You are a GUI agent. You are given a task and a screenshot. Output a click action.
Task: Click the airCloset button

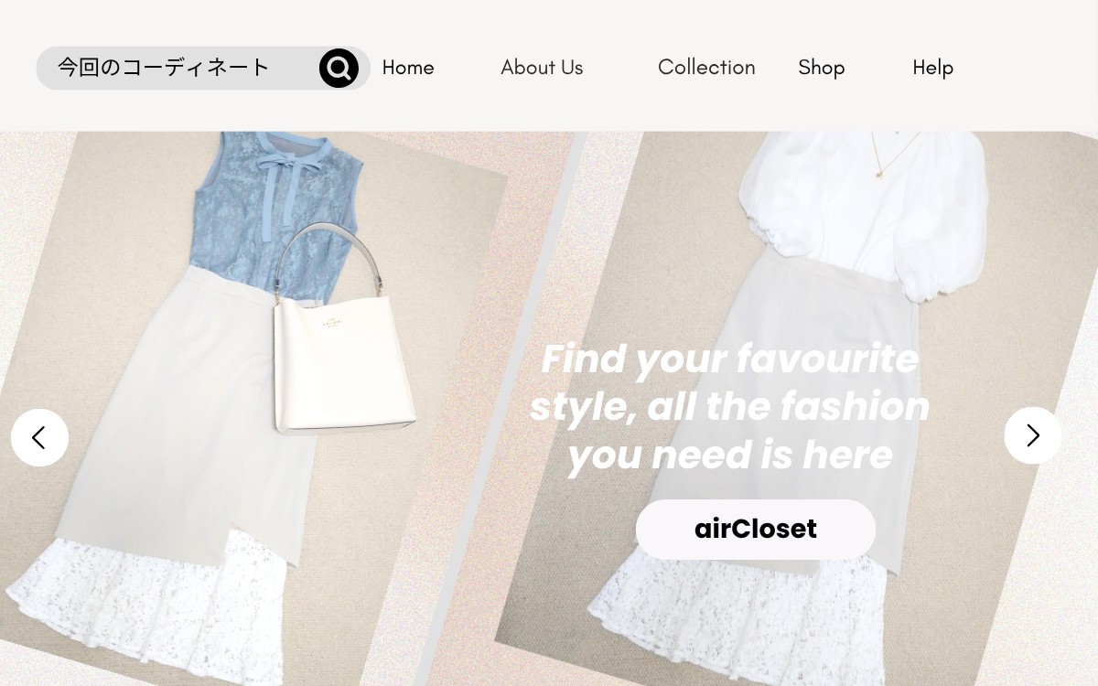(756, 529)
